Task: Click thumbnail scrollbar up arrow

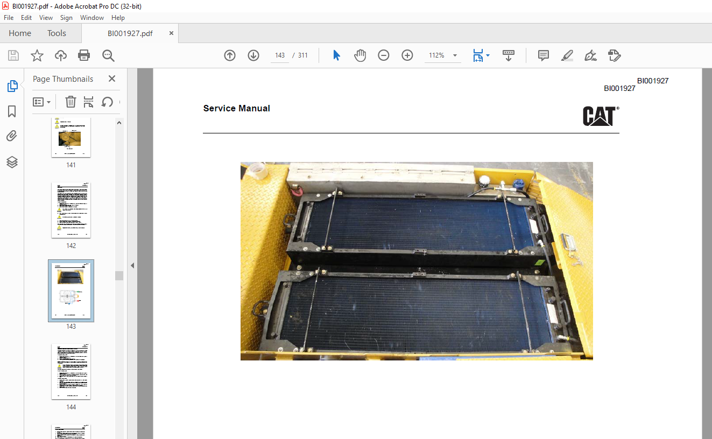Action: pyautogui.click(x=119, y=122)
